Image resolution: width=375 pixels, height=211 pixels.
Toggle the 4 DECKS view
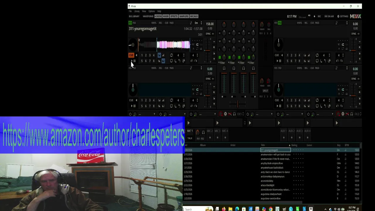pyautogui.click(x=158, y=16)
